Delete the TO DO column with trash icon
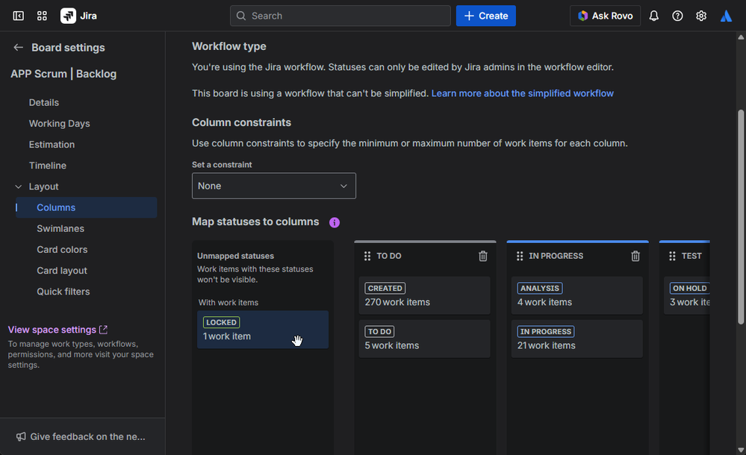This screenshot has width=746, height=455. (483, 257)
